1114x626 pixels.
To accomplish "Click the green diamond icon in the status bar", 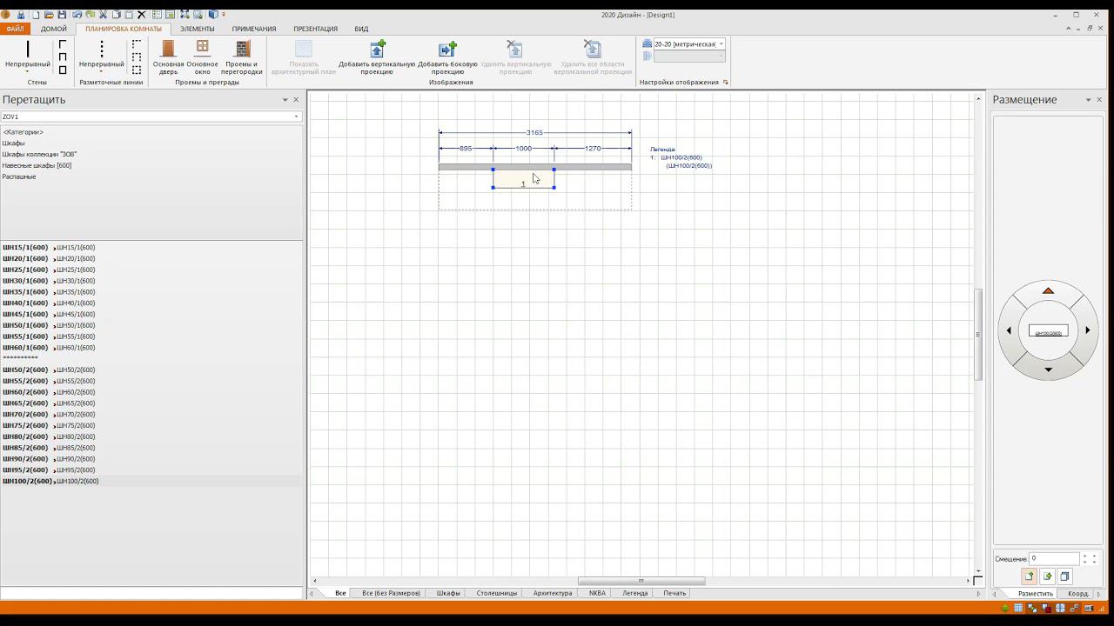I will click(1006, 608).
